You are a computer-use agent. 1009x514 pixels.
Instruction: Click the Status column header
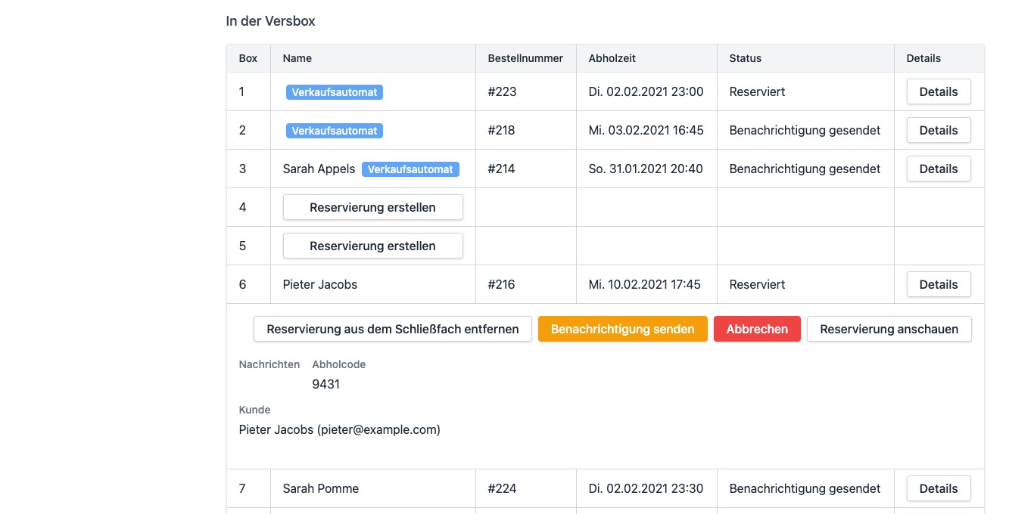click(745, 58)
